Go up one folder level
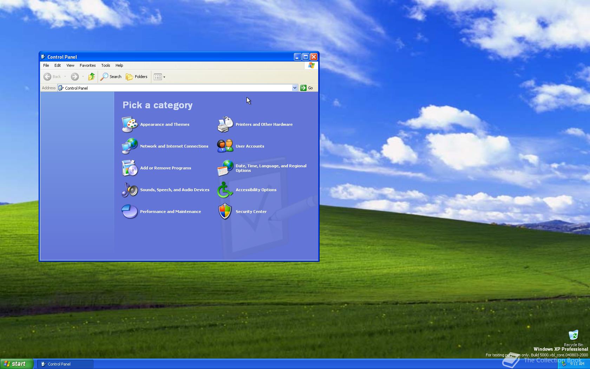This screenshot has width=590, height=369. click(92, 77)
